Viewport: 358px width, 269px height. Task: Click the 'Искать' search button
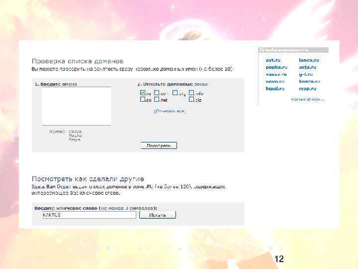pyautogui.click(x=158, y=215)
